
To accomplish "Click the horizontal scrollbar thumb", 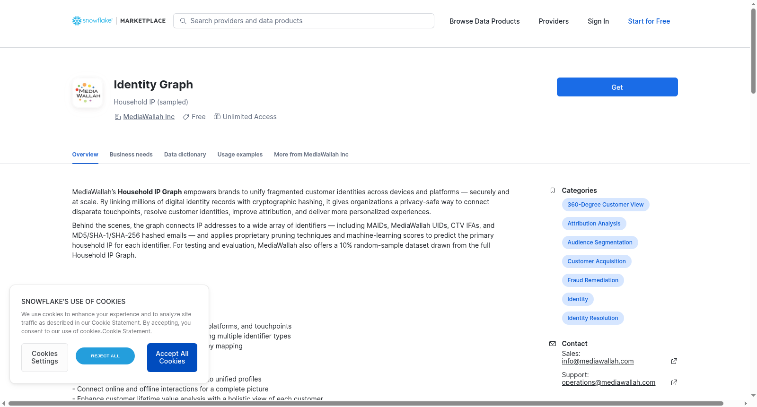I will [x=366, y=403].
